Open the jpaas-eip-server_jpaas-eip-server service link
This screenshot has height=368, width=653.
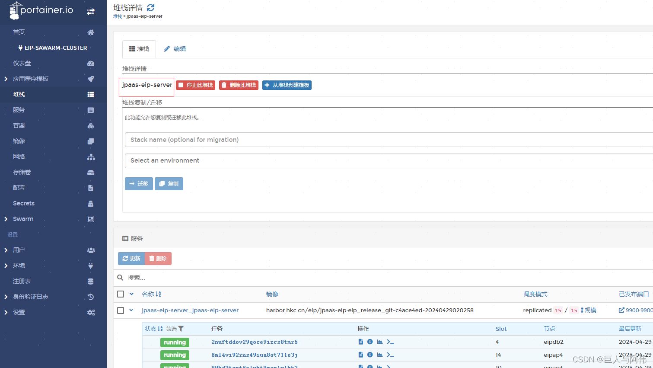(190, 310)
